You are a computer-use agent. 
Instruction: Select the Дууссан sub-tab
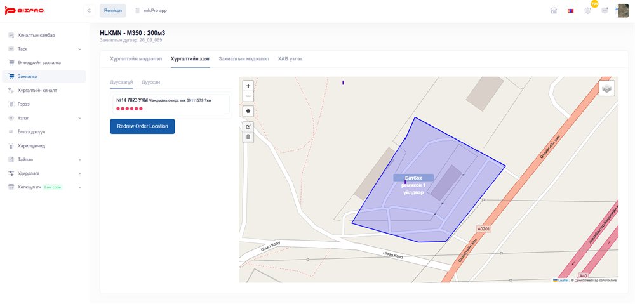[x=150, y=82]
